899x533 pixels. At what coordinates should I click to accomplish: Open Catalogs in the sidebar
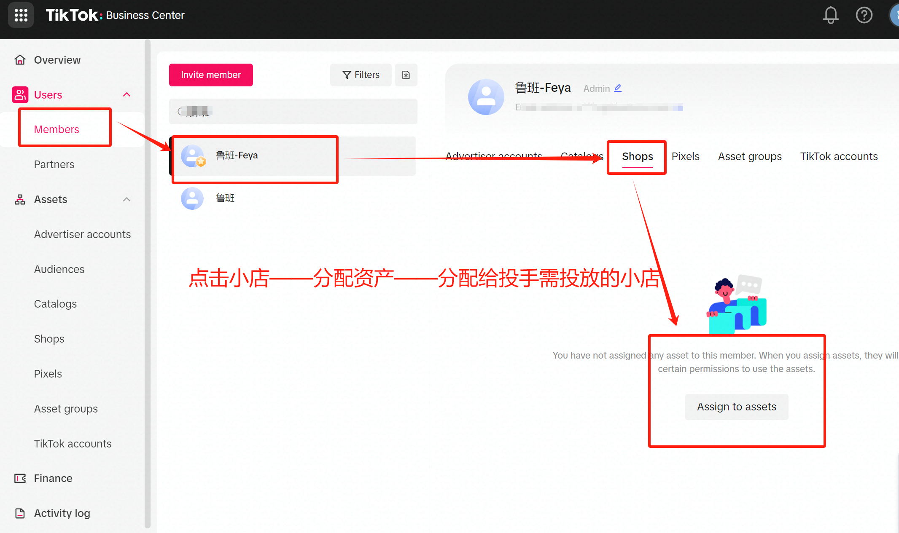tap(55, 304)
